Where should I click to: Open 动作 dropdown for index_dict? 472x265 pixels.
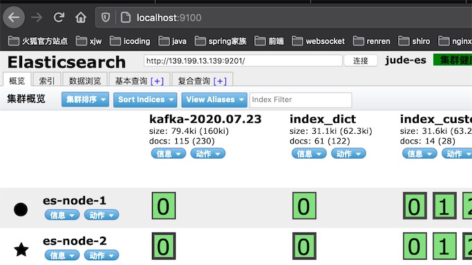click(348, 153)
